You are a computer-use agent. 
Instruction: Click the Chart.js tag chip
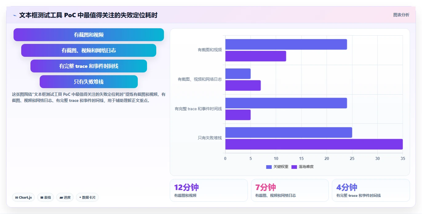(23, 197)
